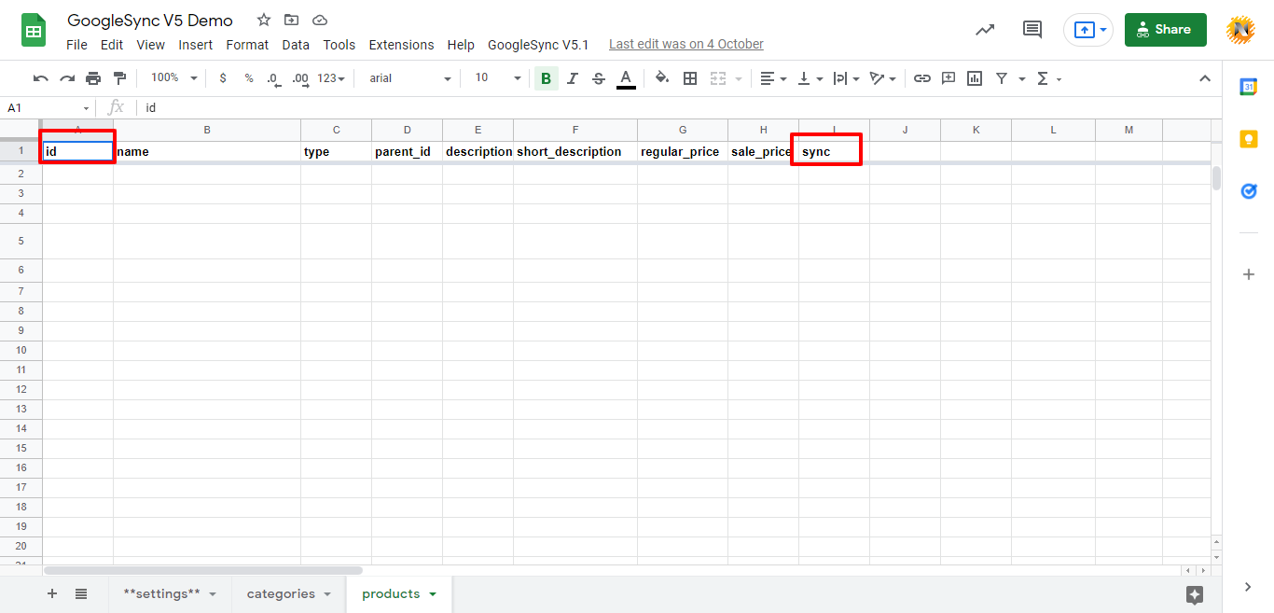Image resolution: width=1274 pixels, height=613 pixels.
Task: Open the borders tool
Action: [689, 78]
